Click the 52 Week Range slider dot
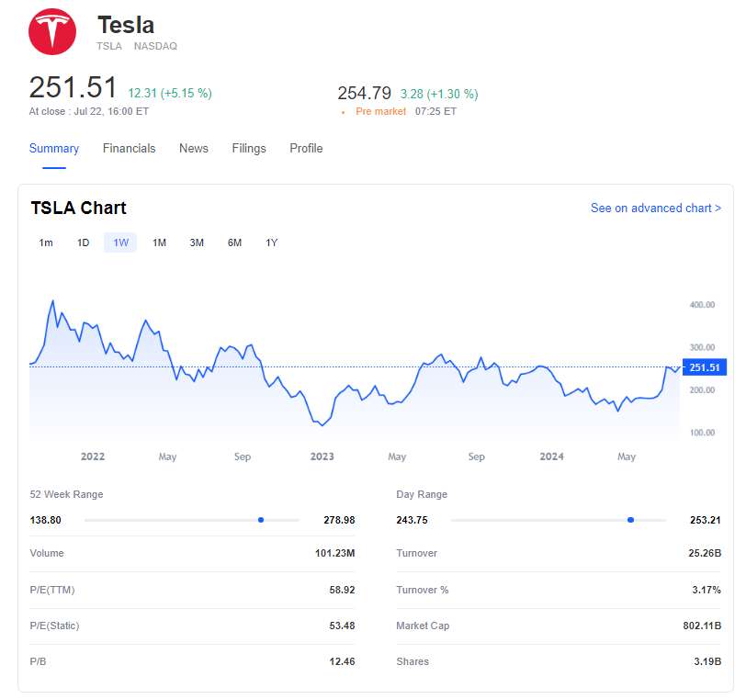This screenshot has height=699, width=746. pyautogui.click(x=261, y=520)
